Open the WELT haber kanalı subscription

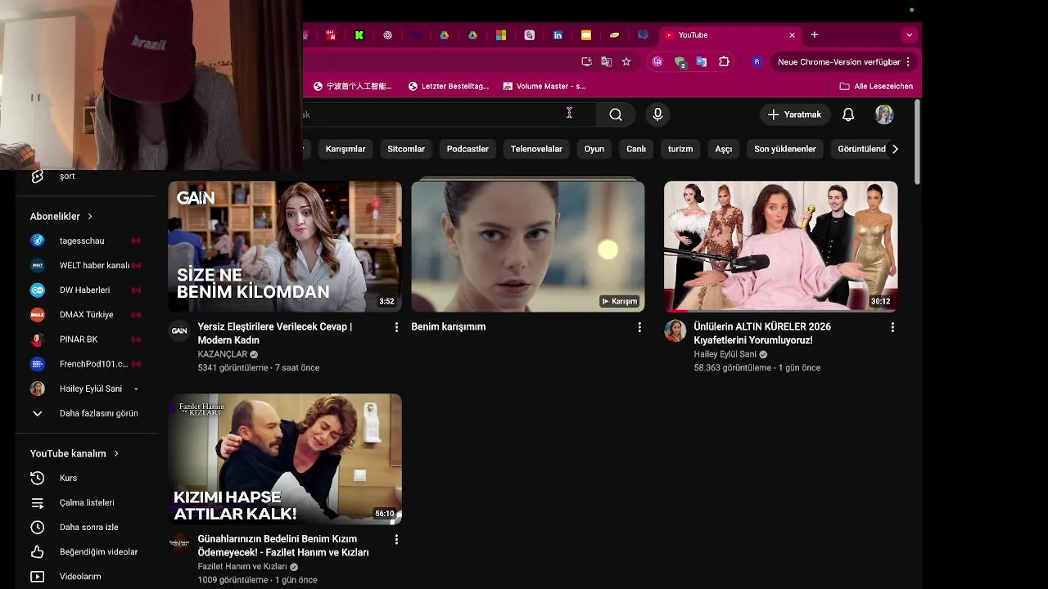tap(86, 265)
